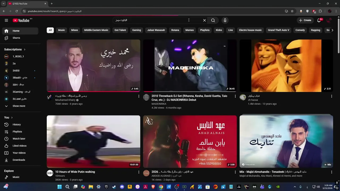The image size is (340, 191).
Task: Select the Mixes filter chip
Action: tap(75, 30)
